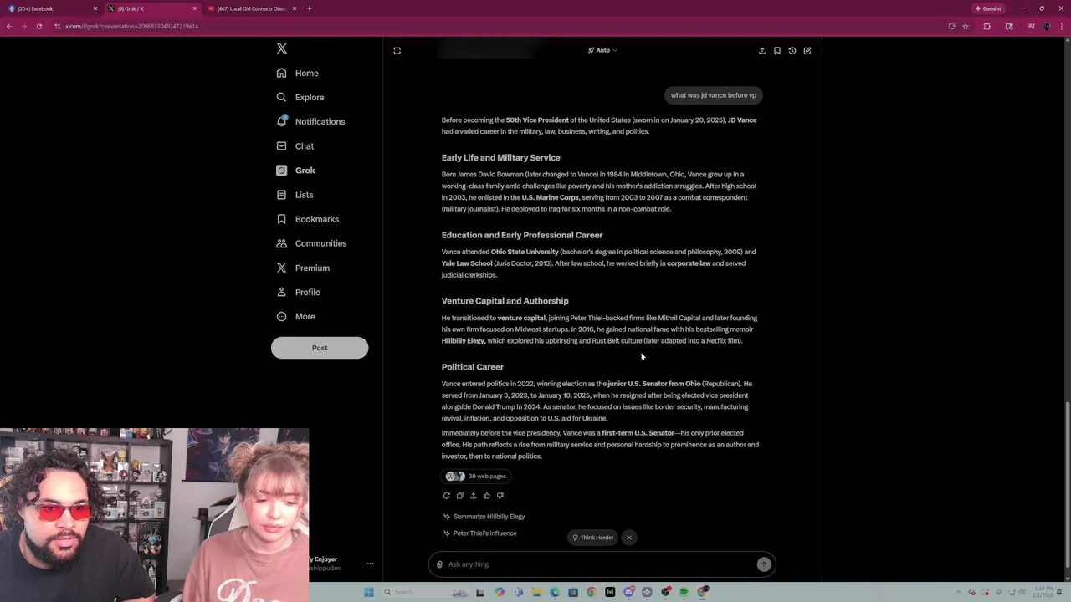This screenshot has width=1071, height=602.
Task: Toggle Grok fullscreen expand icon
Action: tap(397, 51)
